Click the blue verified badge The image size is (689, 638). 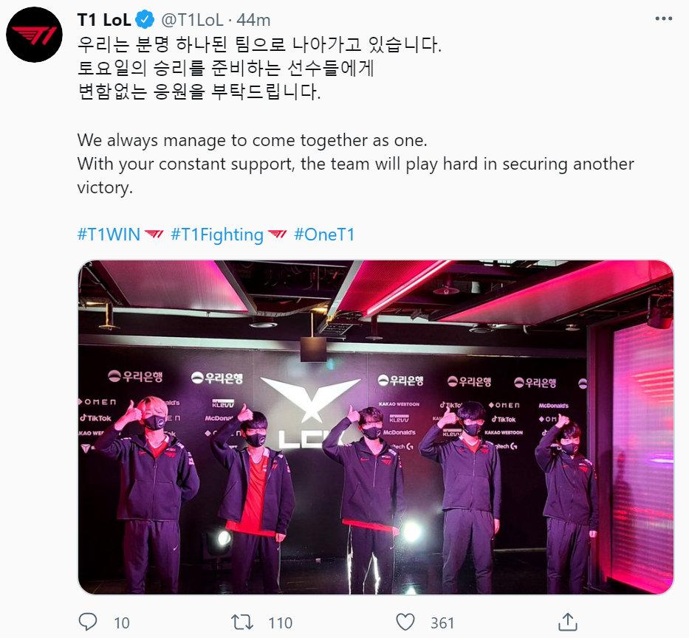click(x=145, y=20)
